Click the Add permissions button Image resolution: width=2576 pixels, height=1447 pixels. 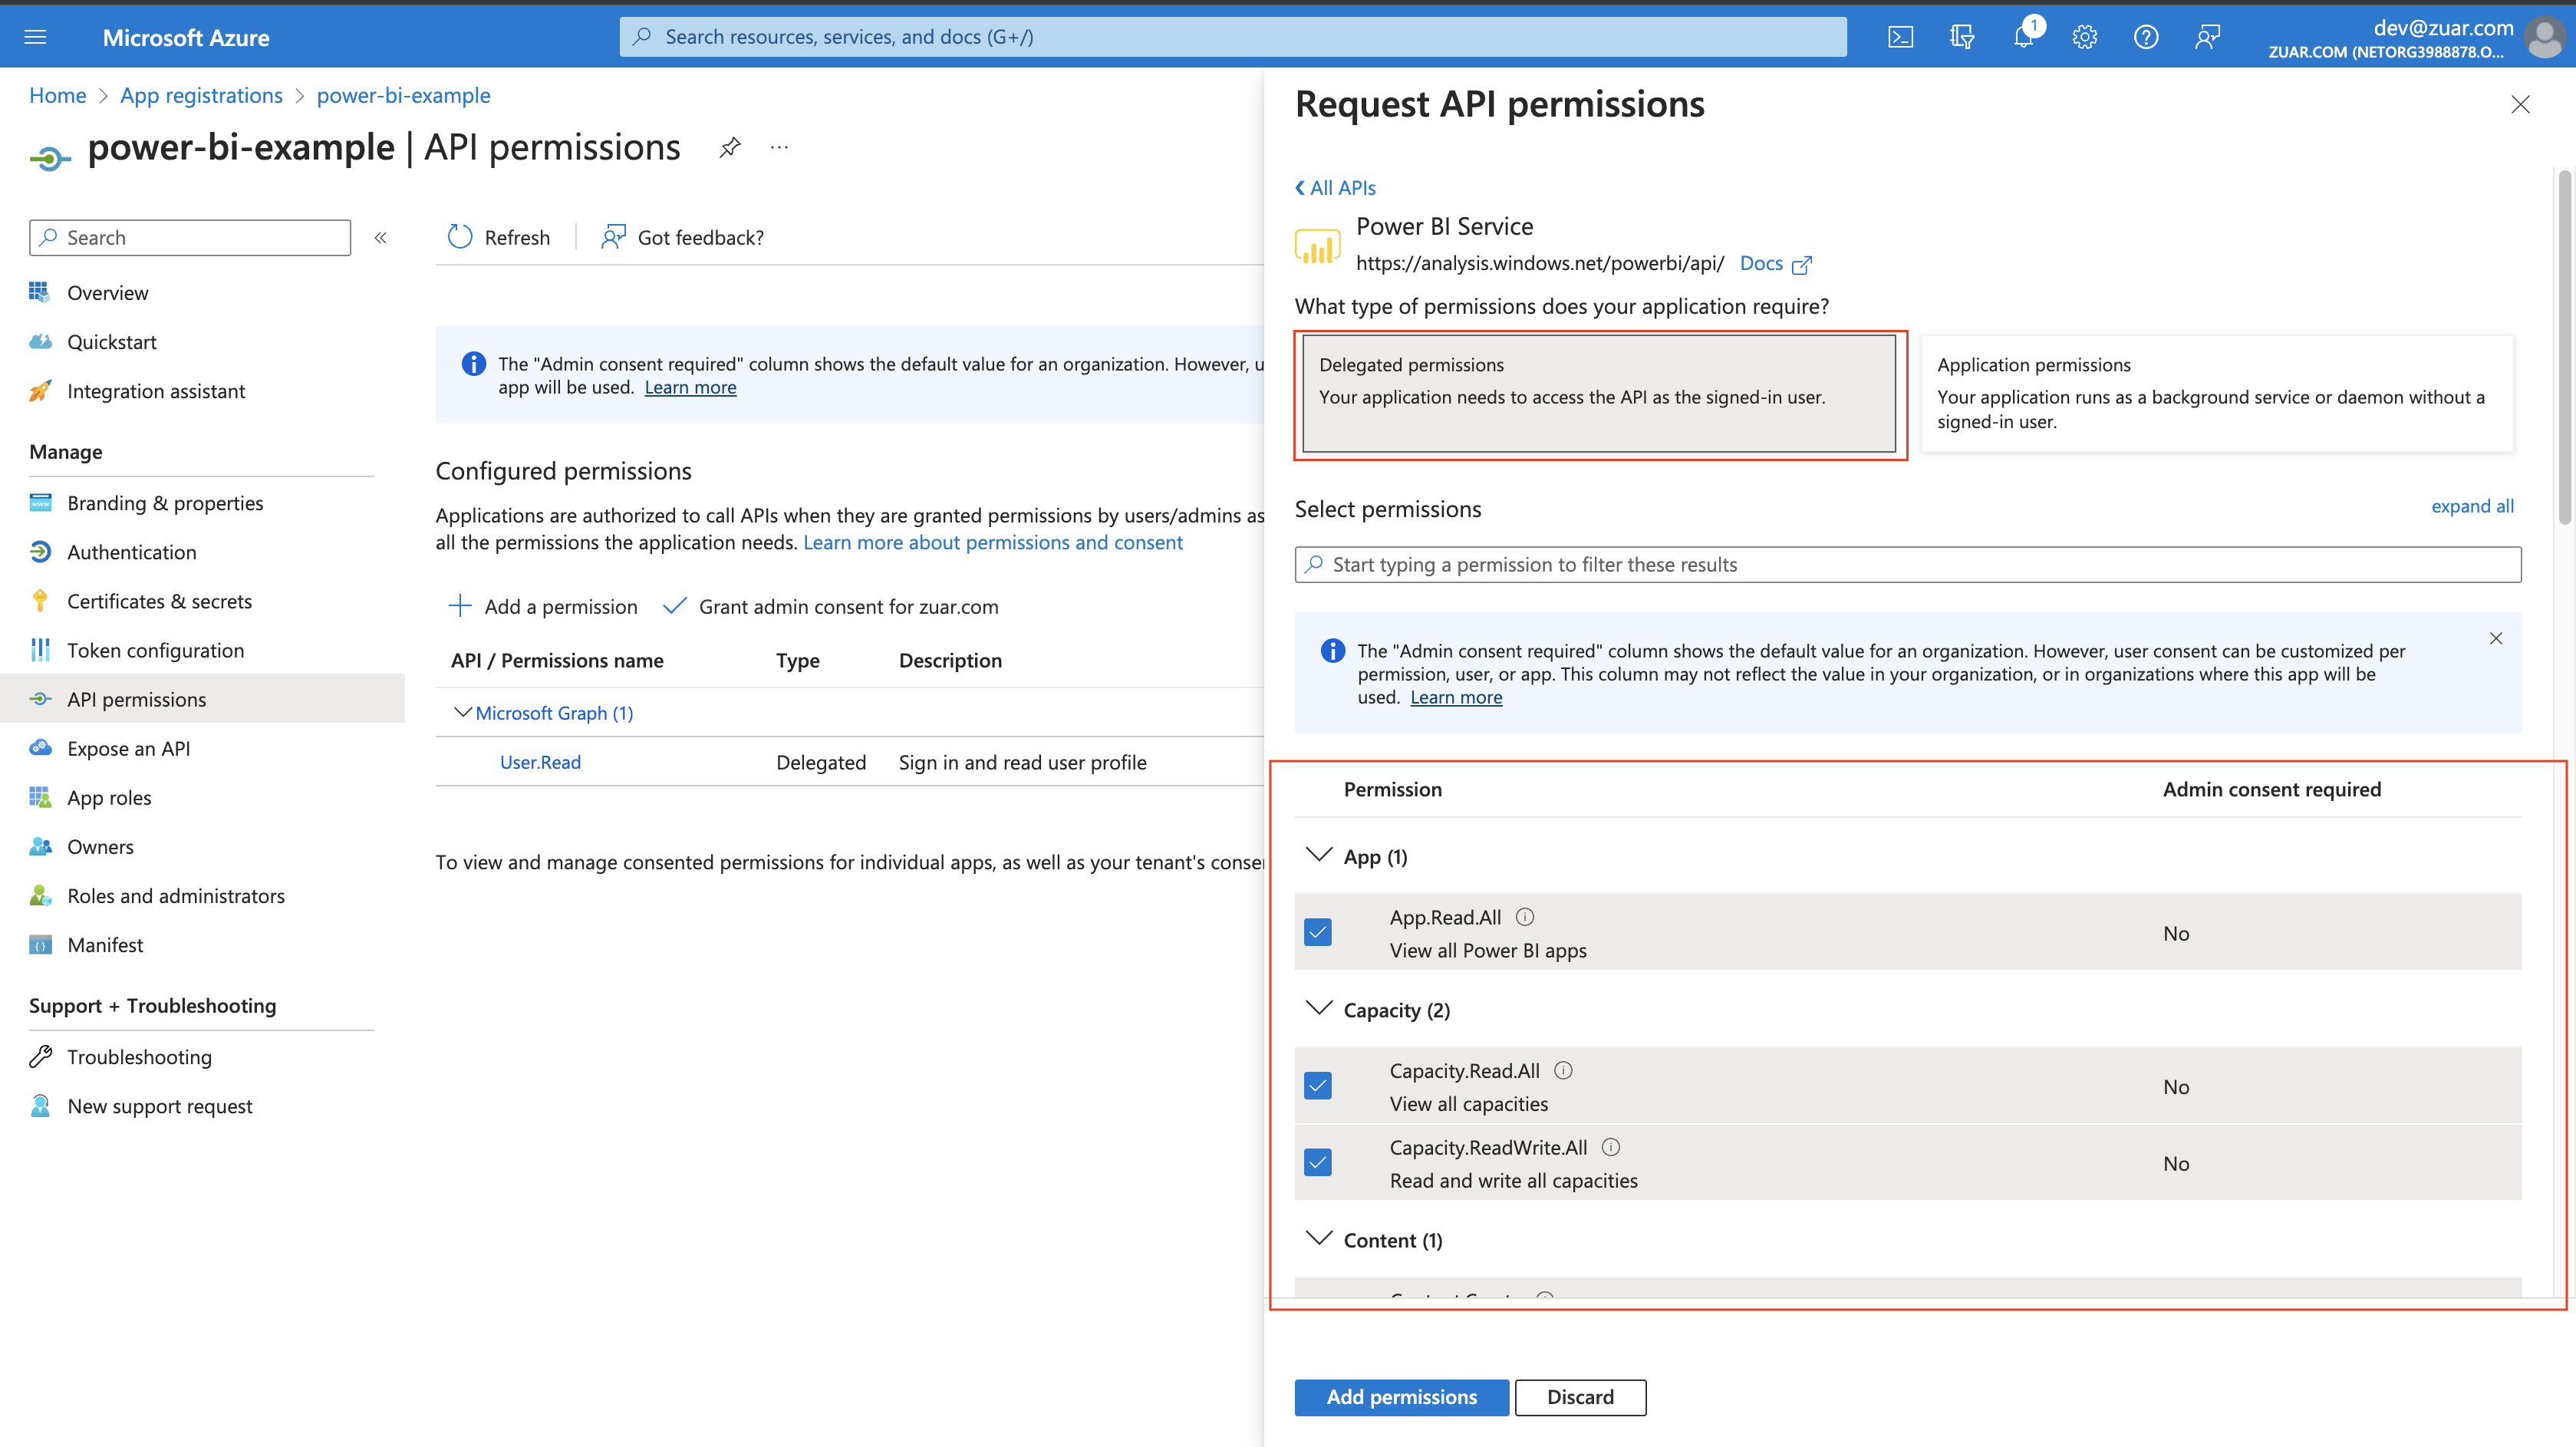(1401, 1397)
